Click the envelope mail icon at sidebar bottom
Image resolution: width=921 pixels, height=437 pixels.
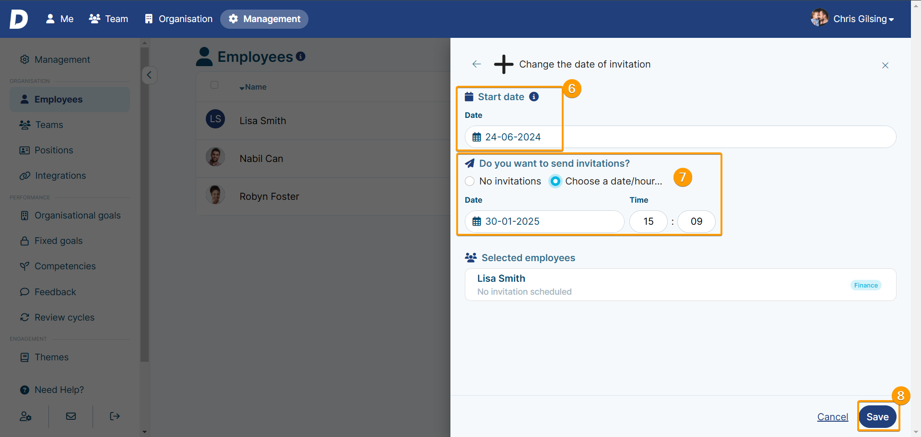tap(71, 416)
